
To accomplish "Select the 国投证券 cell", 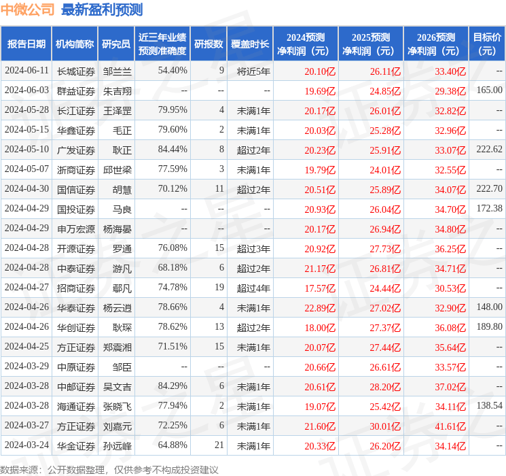I will [x=76, y=209].
